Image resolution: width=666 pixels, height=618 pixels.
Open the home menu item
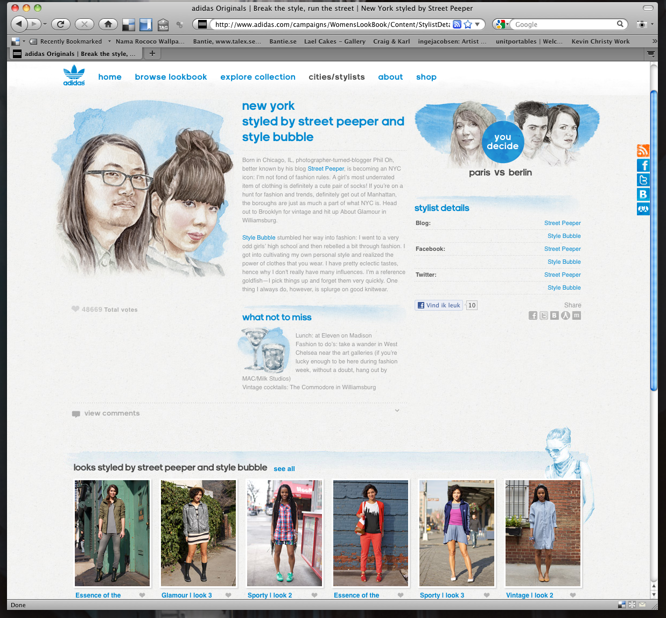tap(110, 77)
